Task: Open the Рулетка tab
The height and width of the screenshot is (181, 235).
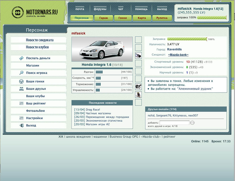Action: (x=162, y=18)
